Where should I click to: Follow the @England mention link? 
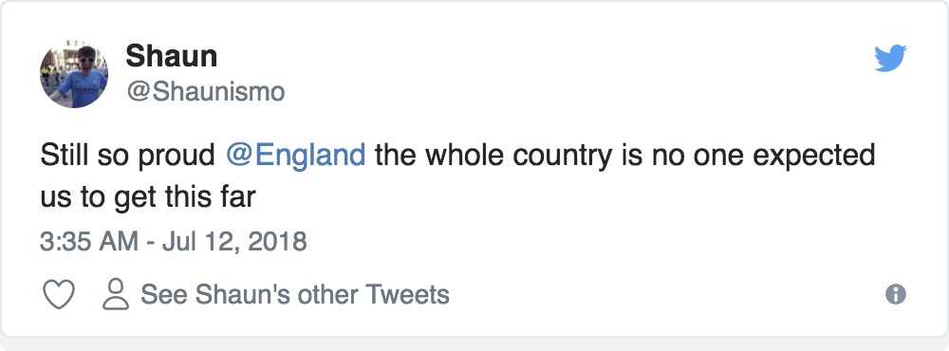pos(295,156)
